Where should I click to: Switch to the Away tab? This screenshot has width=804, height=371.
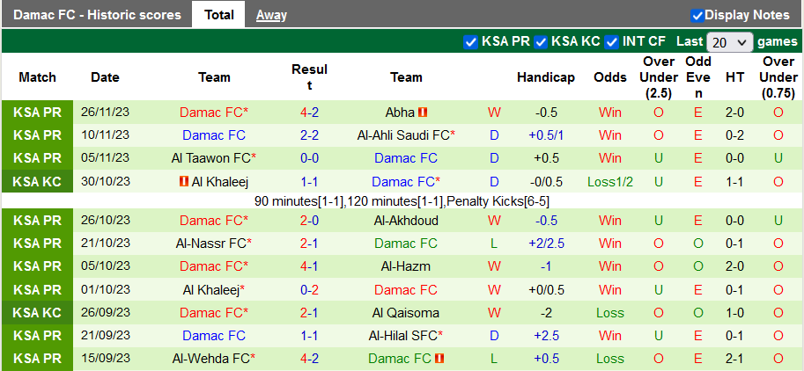[x=271, y=15]
